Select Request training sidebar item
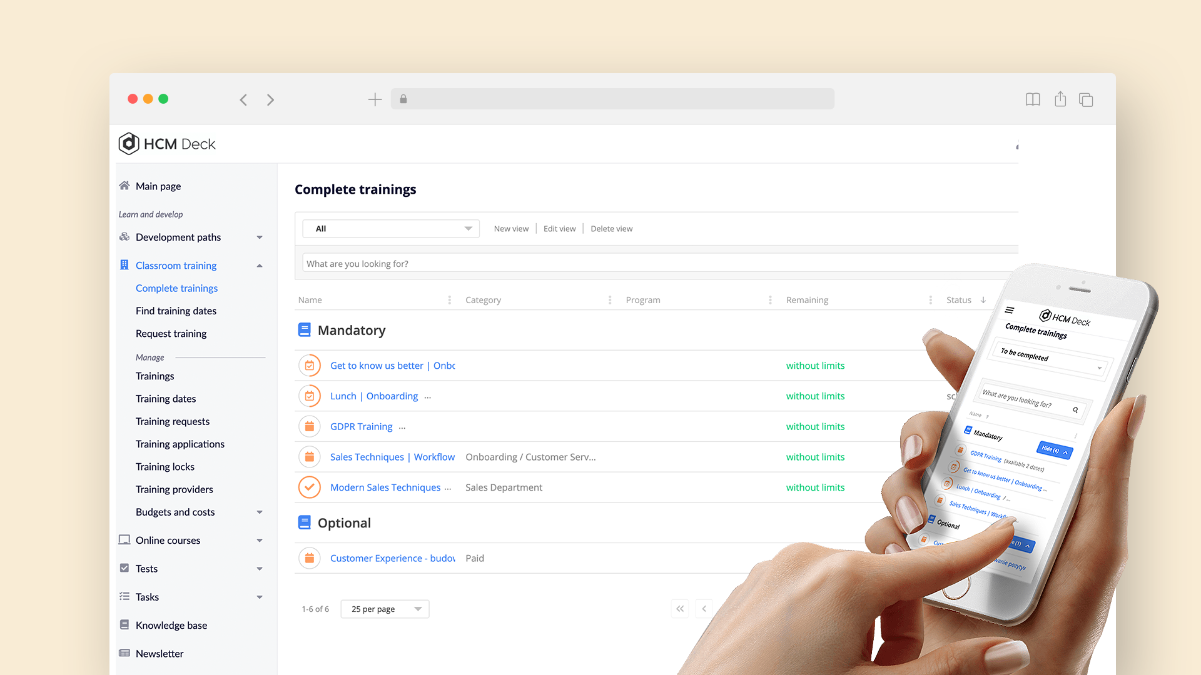1201x675 pixels. pyautogui.click(x=171, y=334)
